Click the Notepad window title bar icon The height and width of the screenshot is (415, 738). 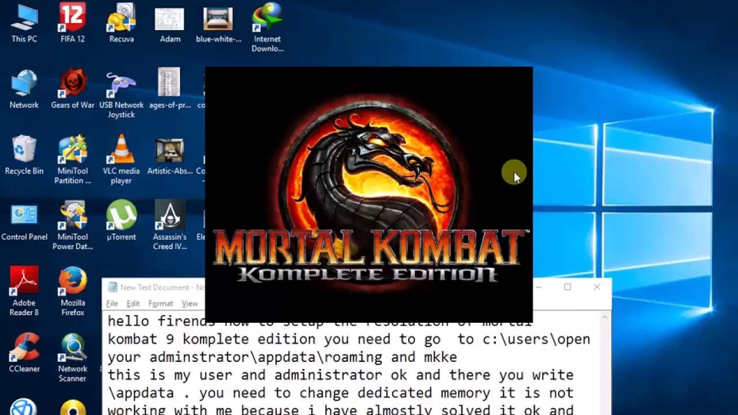(x=112, y=287)
